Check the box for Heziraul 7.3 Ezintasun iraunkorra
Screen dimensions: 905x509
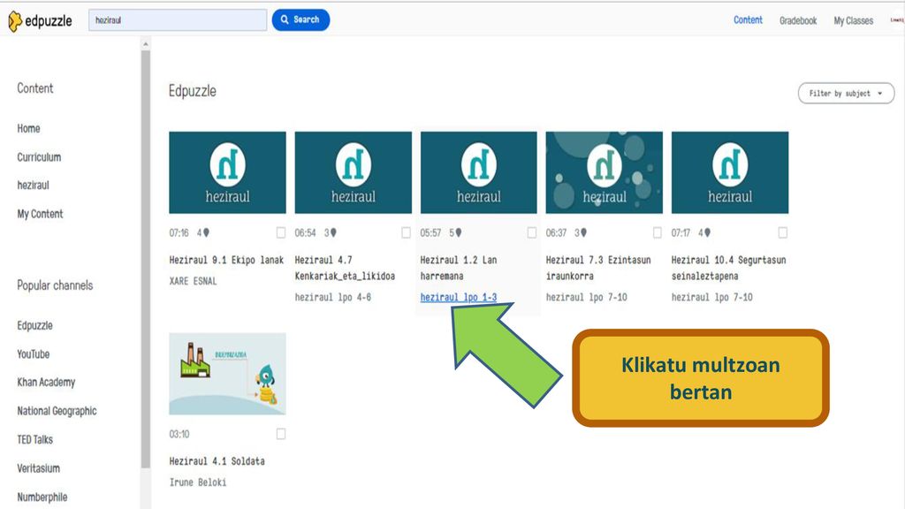pyautogui.click(x=657, y=232)
